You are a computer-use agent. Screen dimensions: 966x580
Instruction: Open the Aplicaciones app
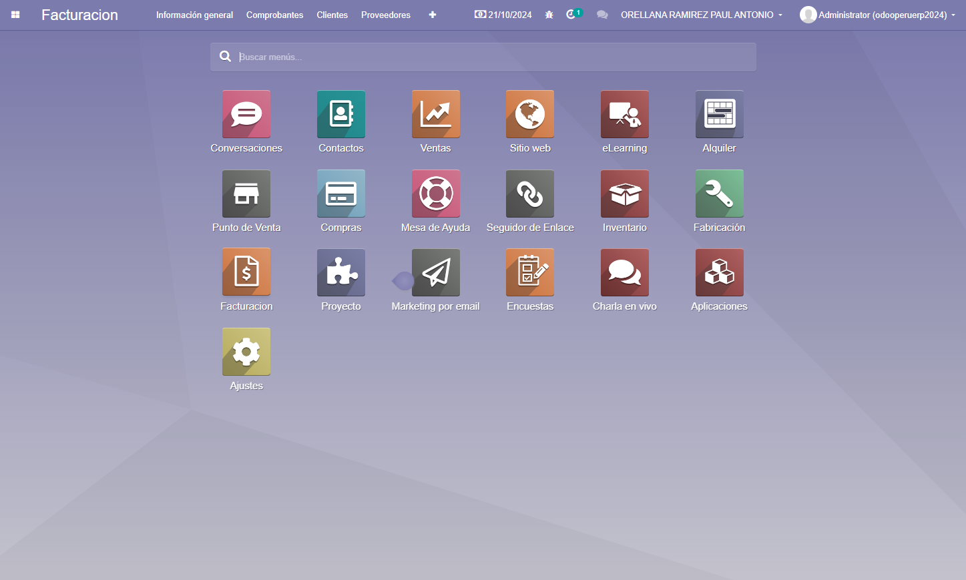720,272
